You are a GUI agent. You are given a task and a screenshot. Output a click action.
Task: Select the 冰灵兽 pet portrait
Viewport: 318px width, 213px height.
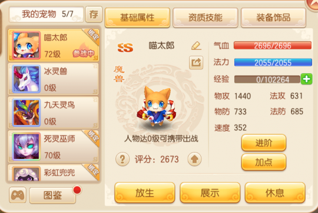[26, 79]
